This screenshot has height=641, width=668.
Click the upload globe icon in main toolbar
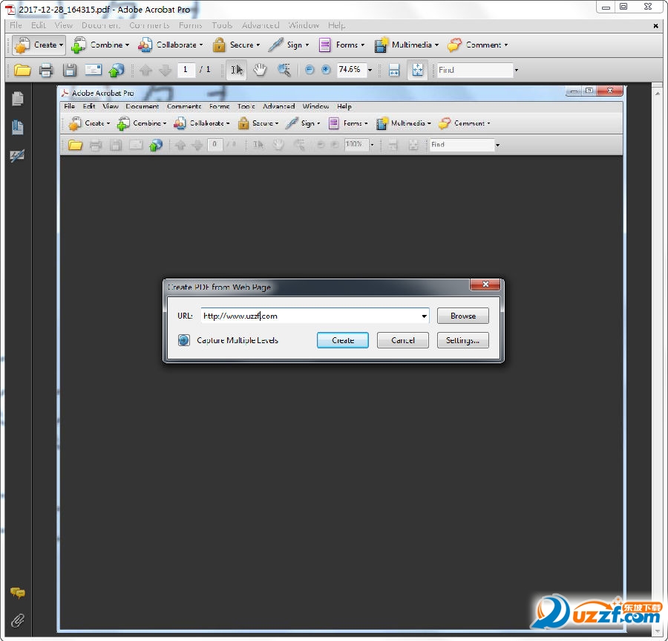(117, 70)
